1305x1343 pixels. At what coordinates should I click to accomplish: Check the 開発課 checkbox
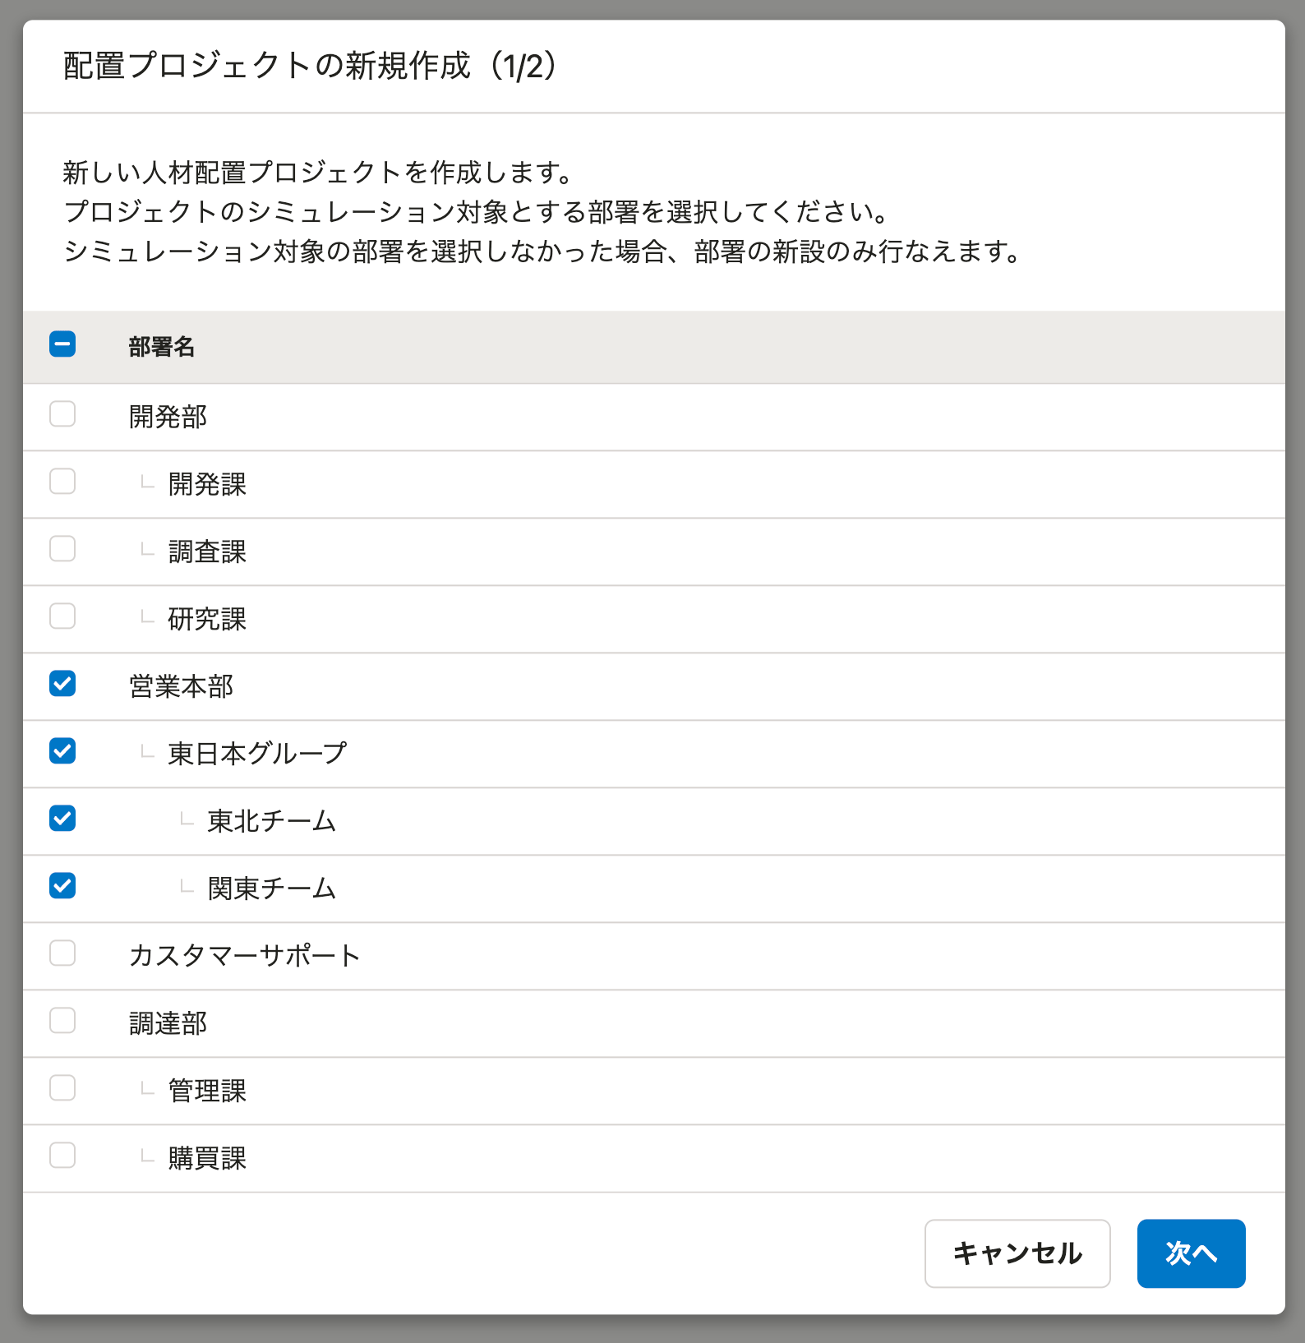click(62, 481)
